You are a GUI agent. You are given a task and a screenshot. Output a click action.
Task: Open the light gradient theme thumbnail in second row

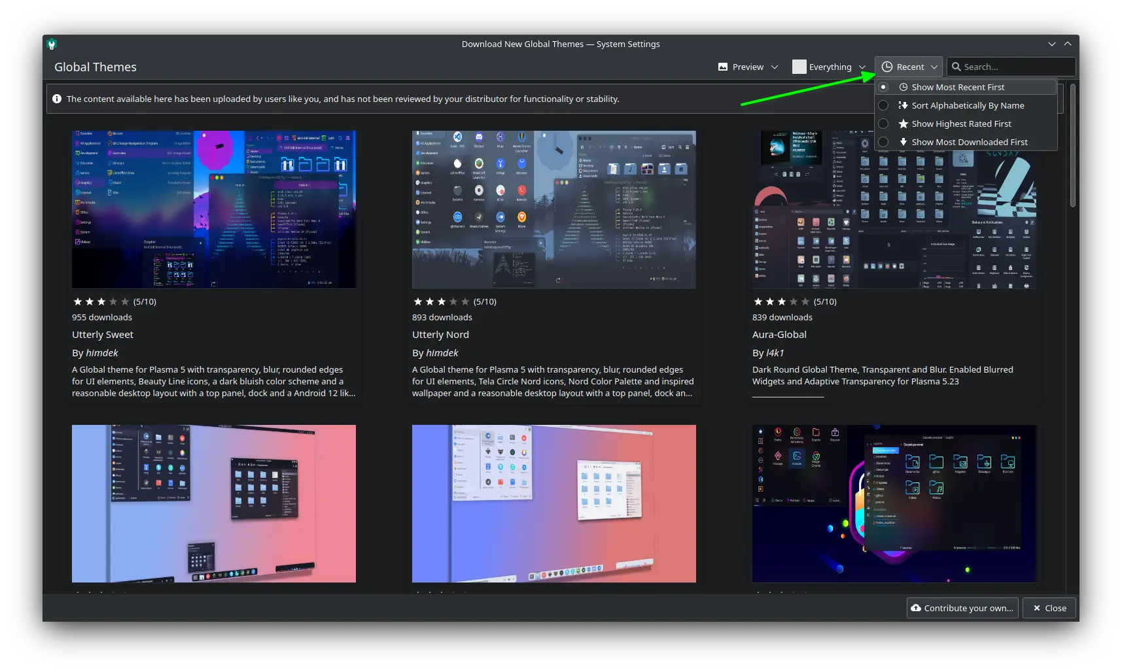pos(554,503)
